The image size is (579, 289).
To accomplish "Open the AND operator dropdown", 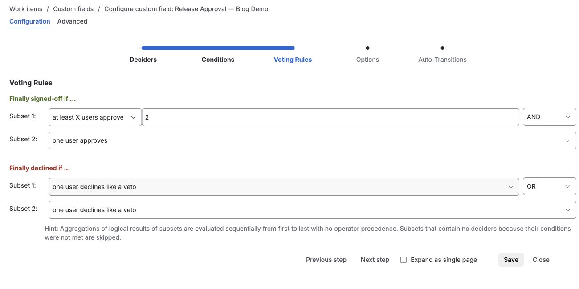I will point(550,117).
